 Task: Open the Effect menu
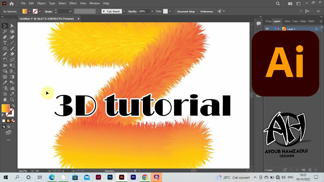(73, 3)
